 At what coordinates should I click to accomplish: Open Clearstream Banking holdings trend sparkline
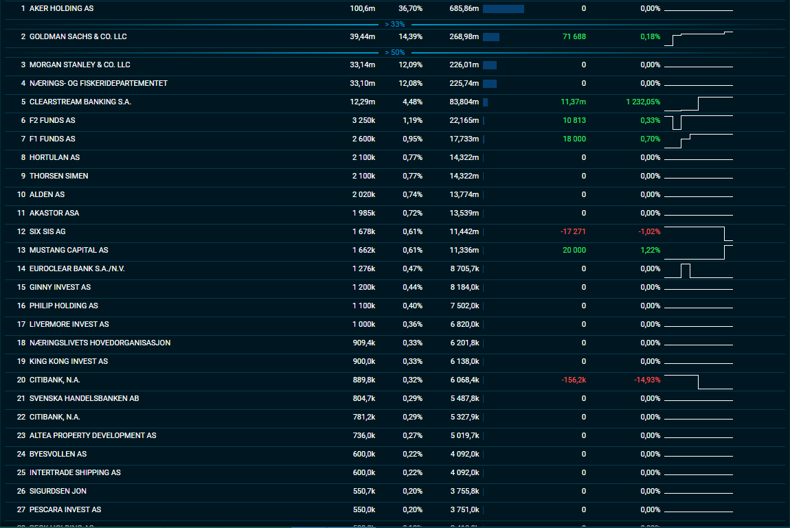[699, 103]
